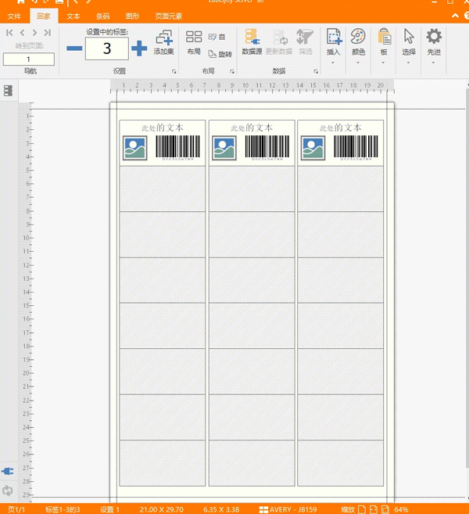Switch to the 文本 text tab
Screen dimensions: 469x514
tap(73, 16)
